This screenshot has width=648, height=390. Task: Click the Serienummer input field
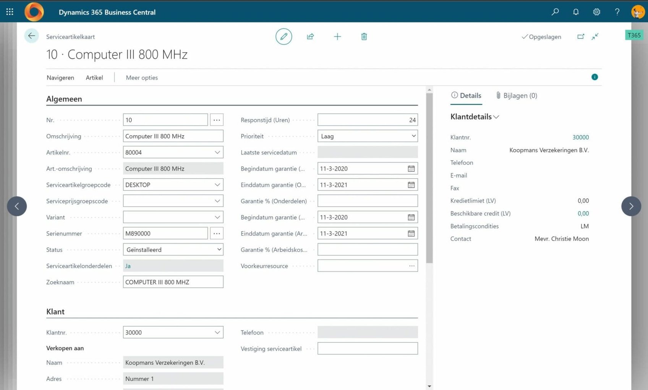point(165,233)
